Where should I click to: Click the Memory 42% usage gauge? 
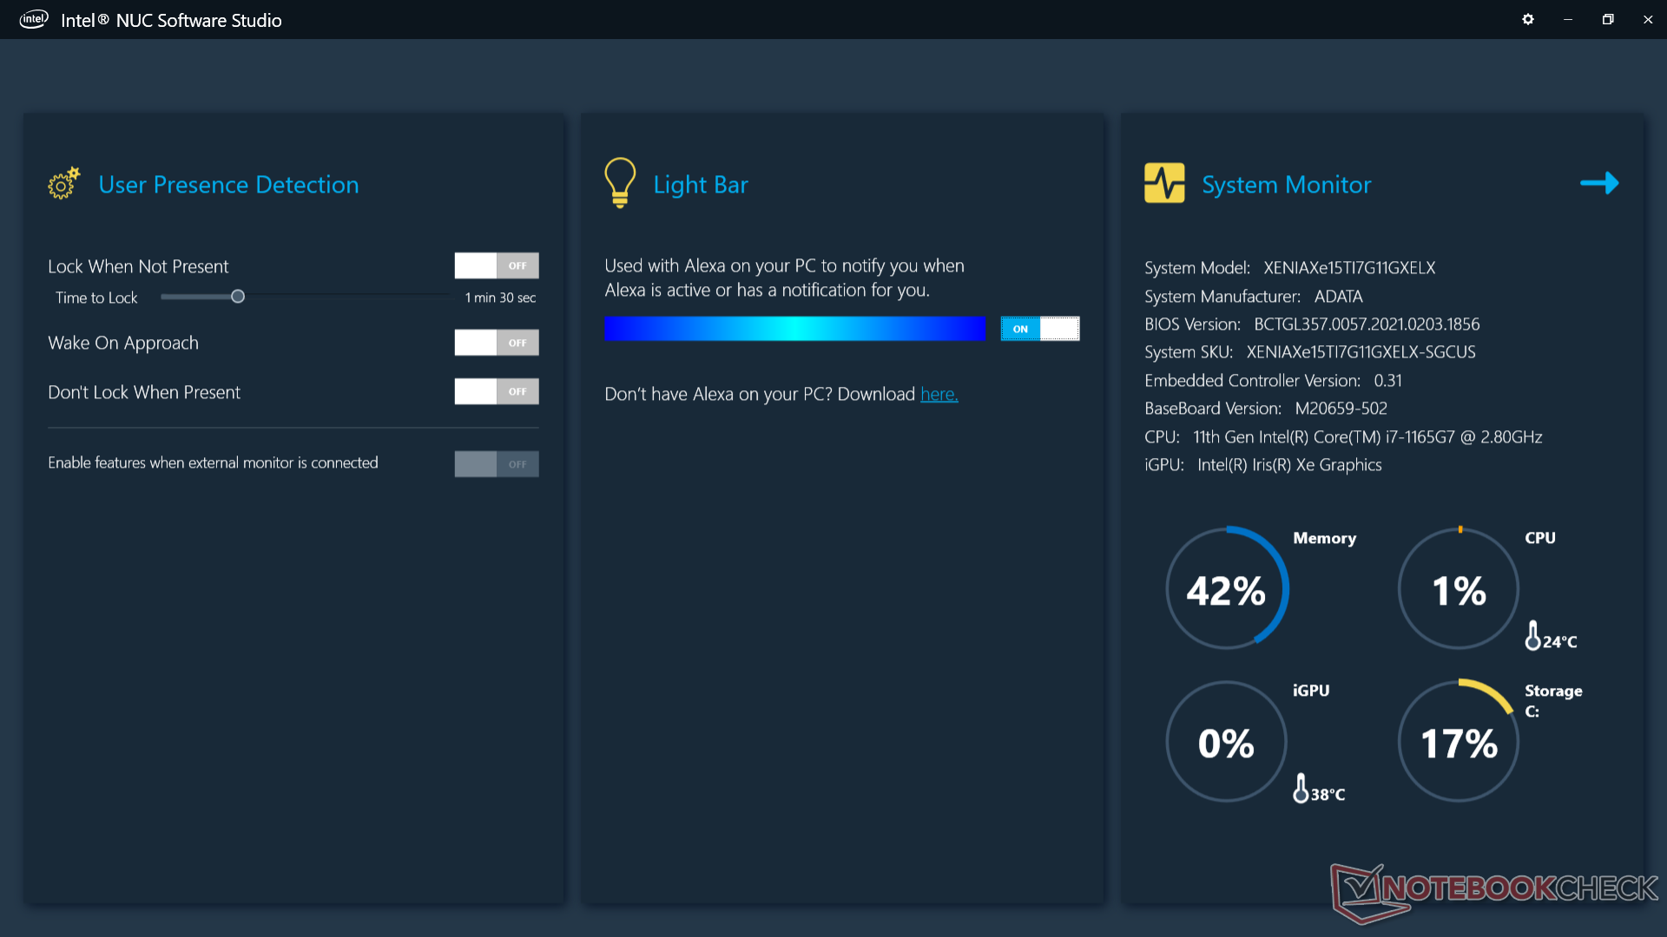[x=1227, y=589]
